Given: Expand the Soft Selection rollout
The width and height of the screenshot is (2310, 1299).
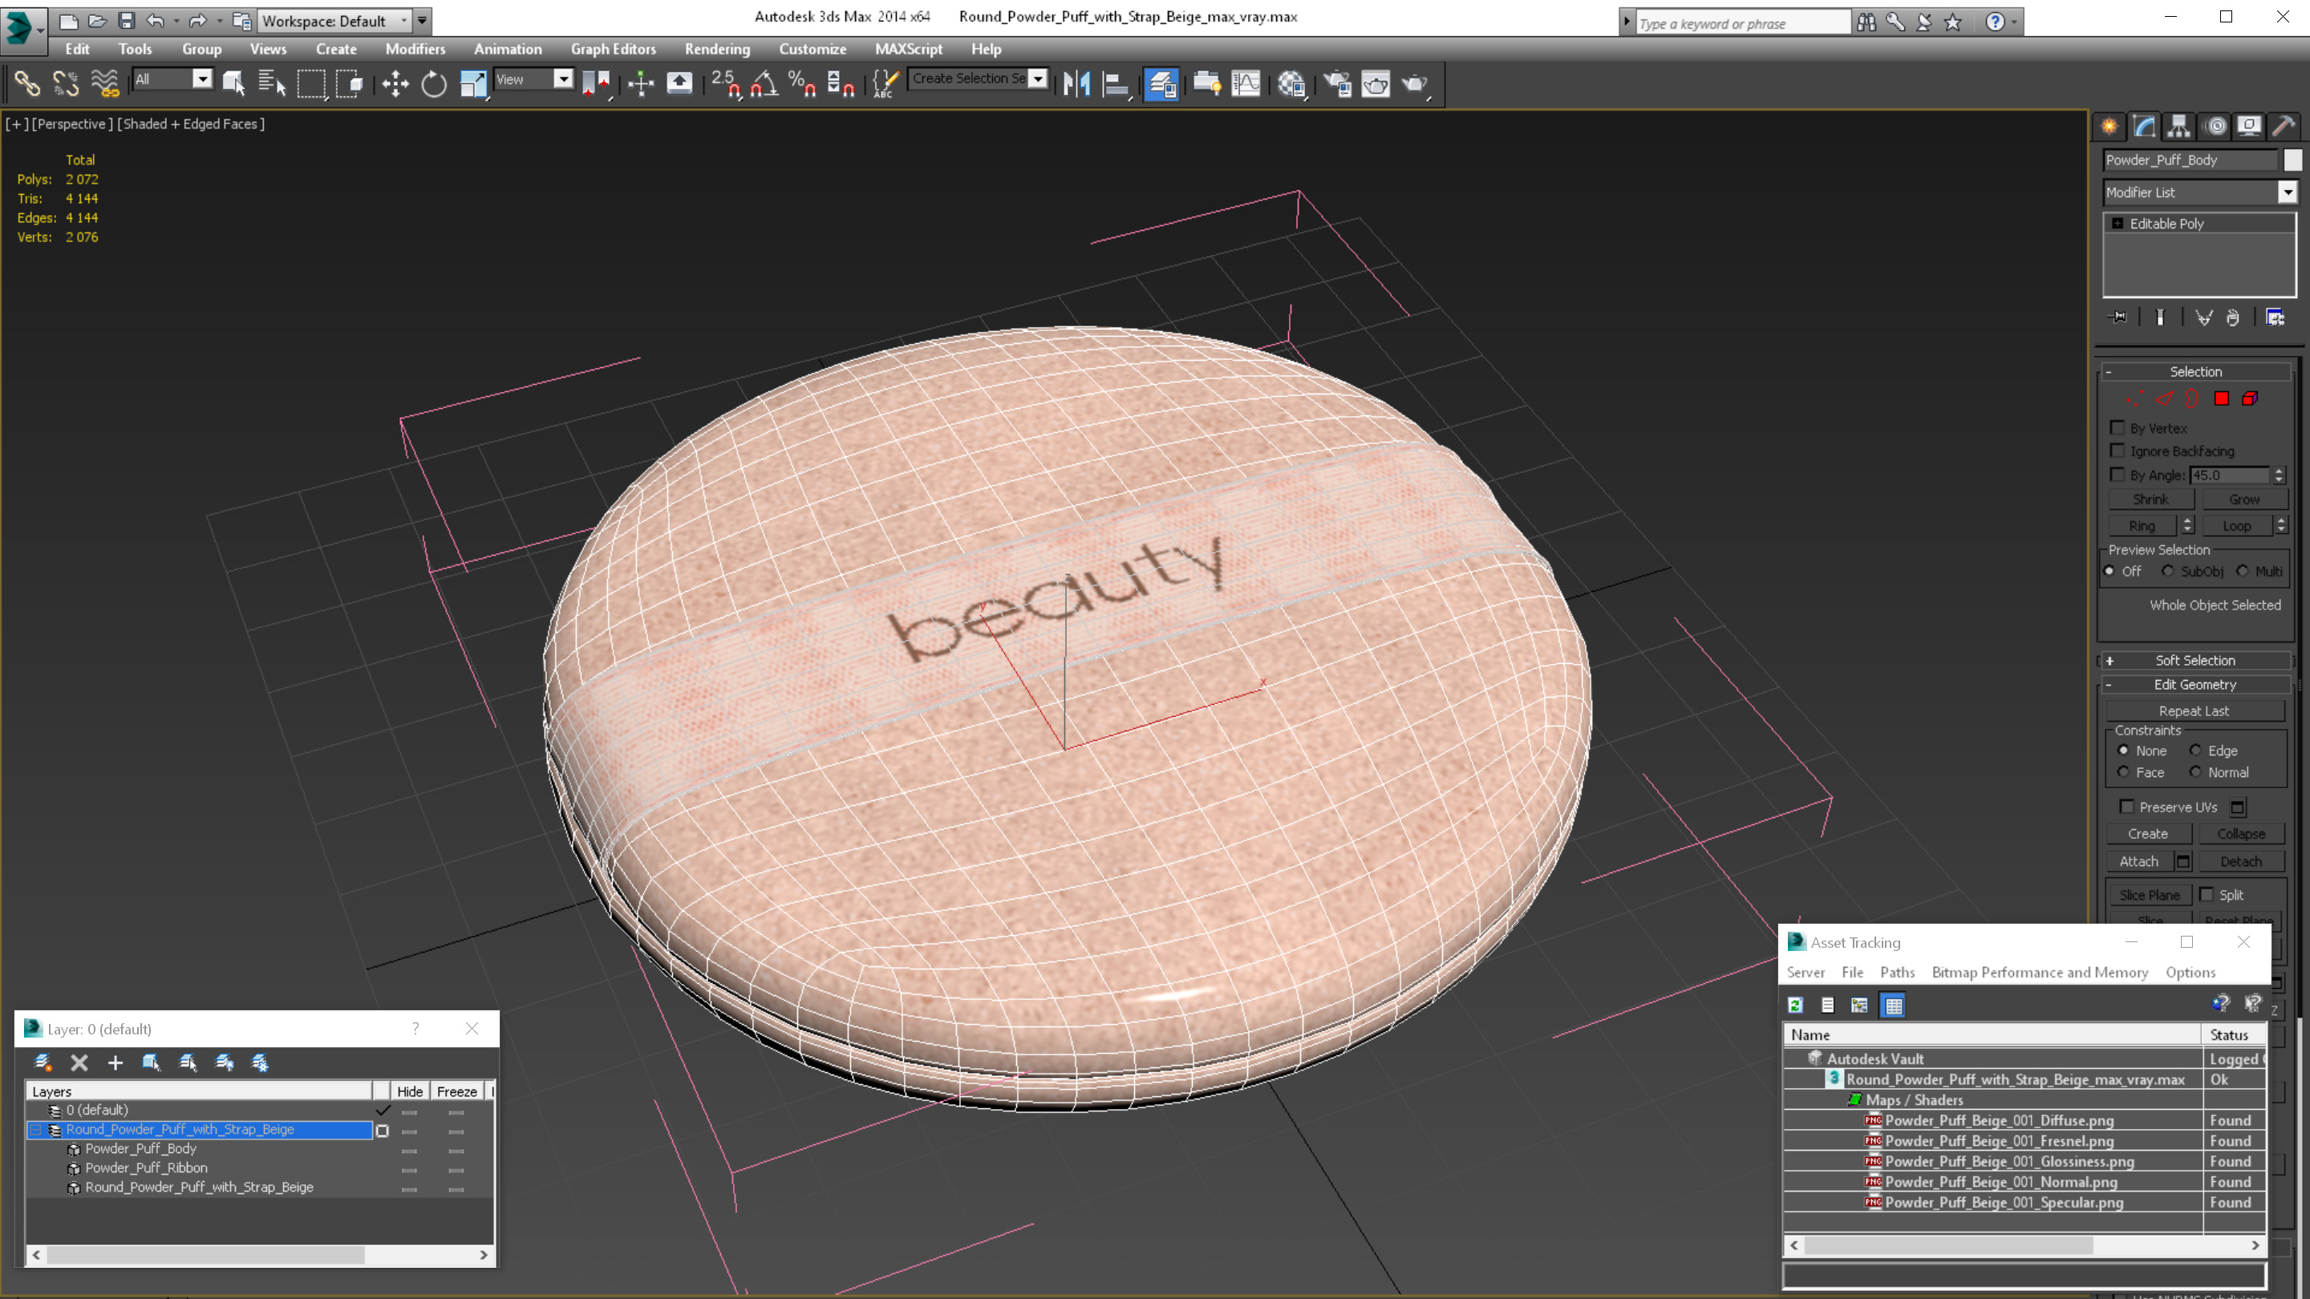Looking at the screenshot, I should [x=2195, y=661].
